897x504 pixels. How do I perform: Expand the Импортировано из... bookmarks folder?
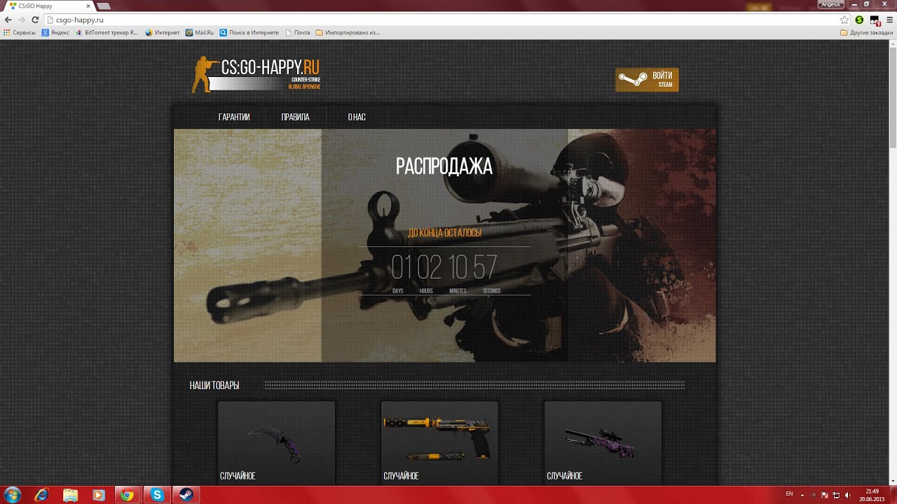pyautogui.click(x=348, y=32)
